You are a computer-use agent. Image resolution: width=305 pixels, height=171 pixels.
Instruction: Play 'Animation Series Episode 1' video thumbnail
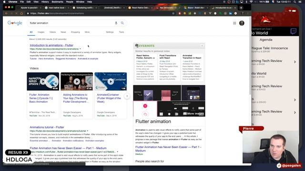(x=43, y=81)
